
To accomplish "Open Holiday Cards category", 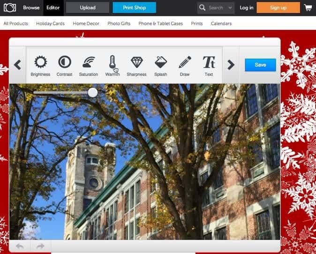I will pyautogui.click(x=50, y=23).
